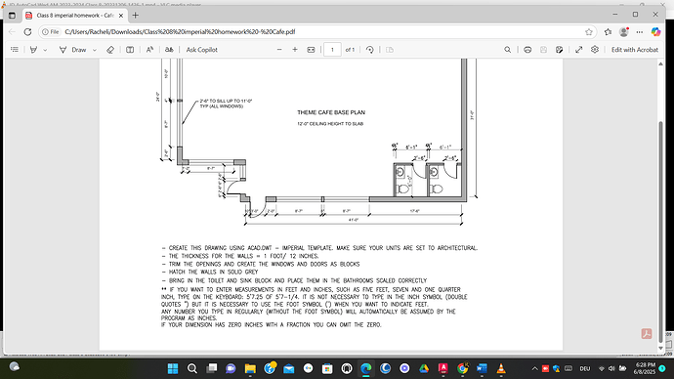The width and height of the screenshot is (674, 379).
Task: Select the Class 8 imperial homework tab
Action: 74,16
